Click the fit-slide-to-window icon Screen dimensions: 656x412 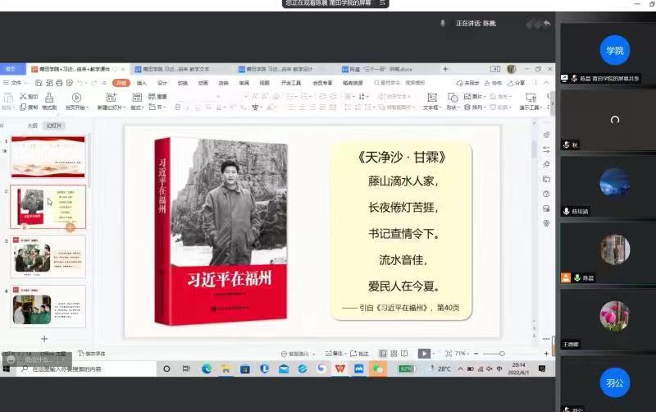[449, 354]
